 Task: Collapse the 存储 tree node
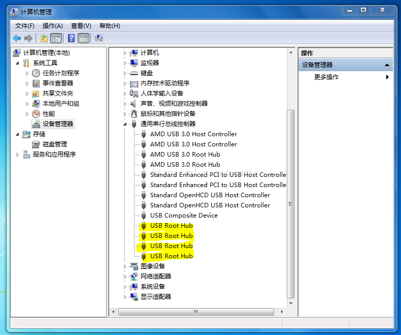pos(17,134)
